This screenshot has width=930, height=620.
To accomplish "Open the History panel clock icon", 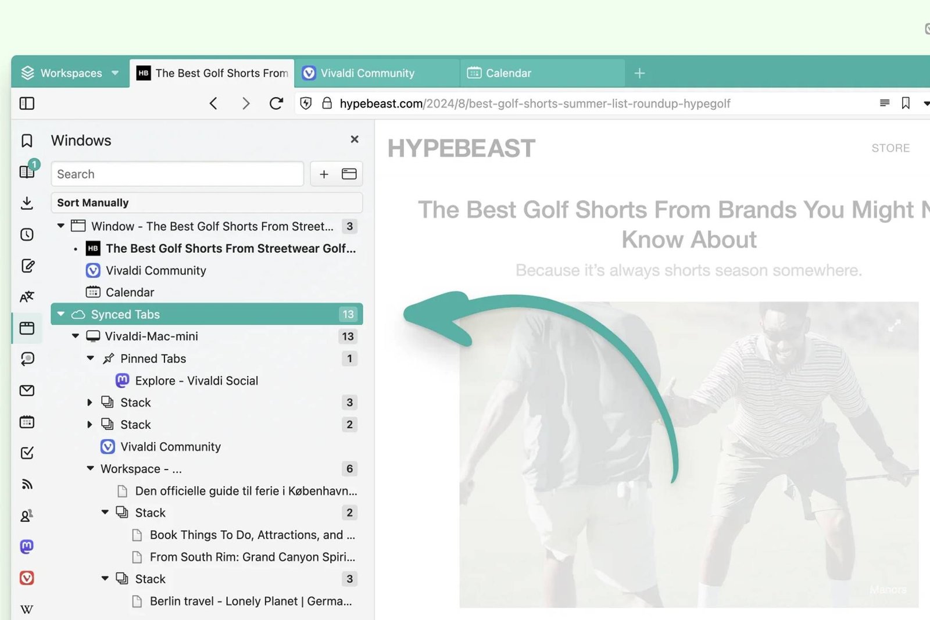I will click(27, 234).
